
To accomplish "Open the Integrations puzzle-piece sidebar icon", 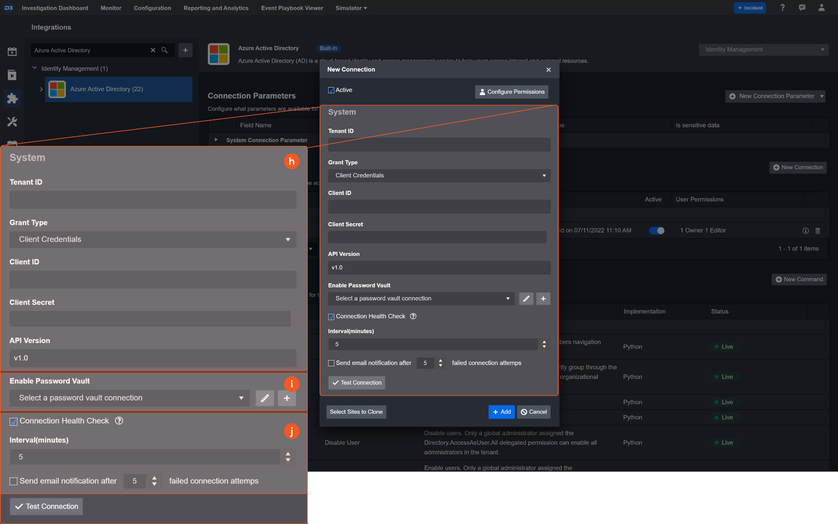I will coord(12,98).
